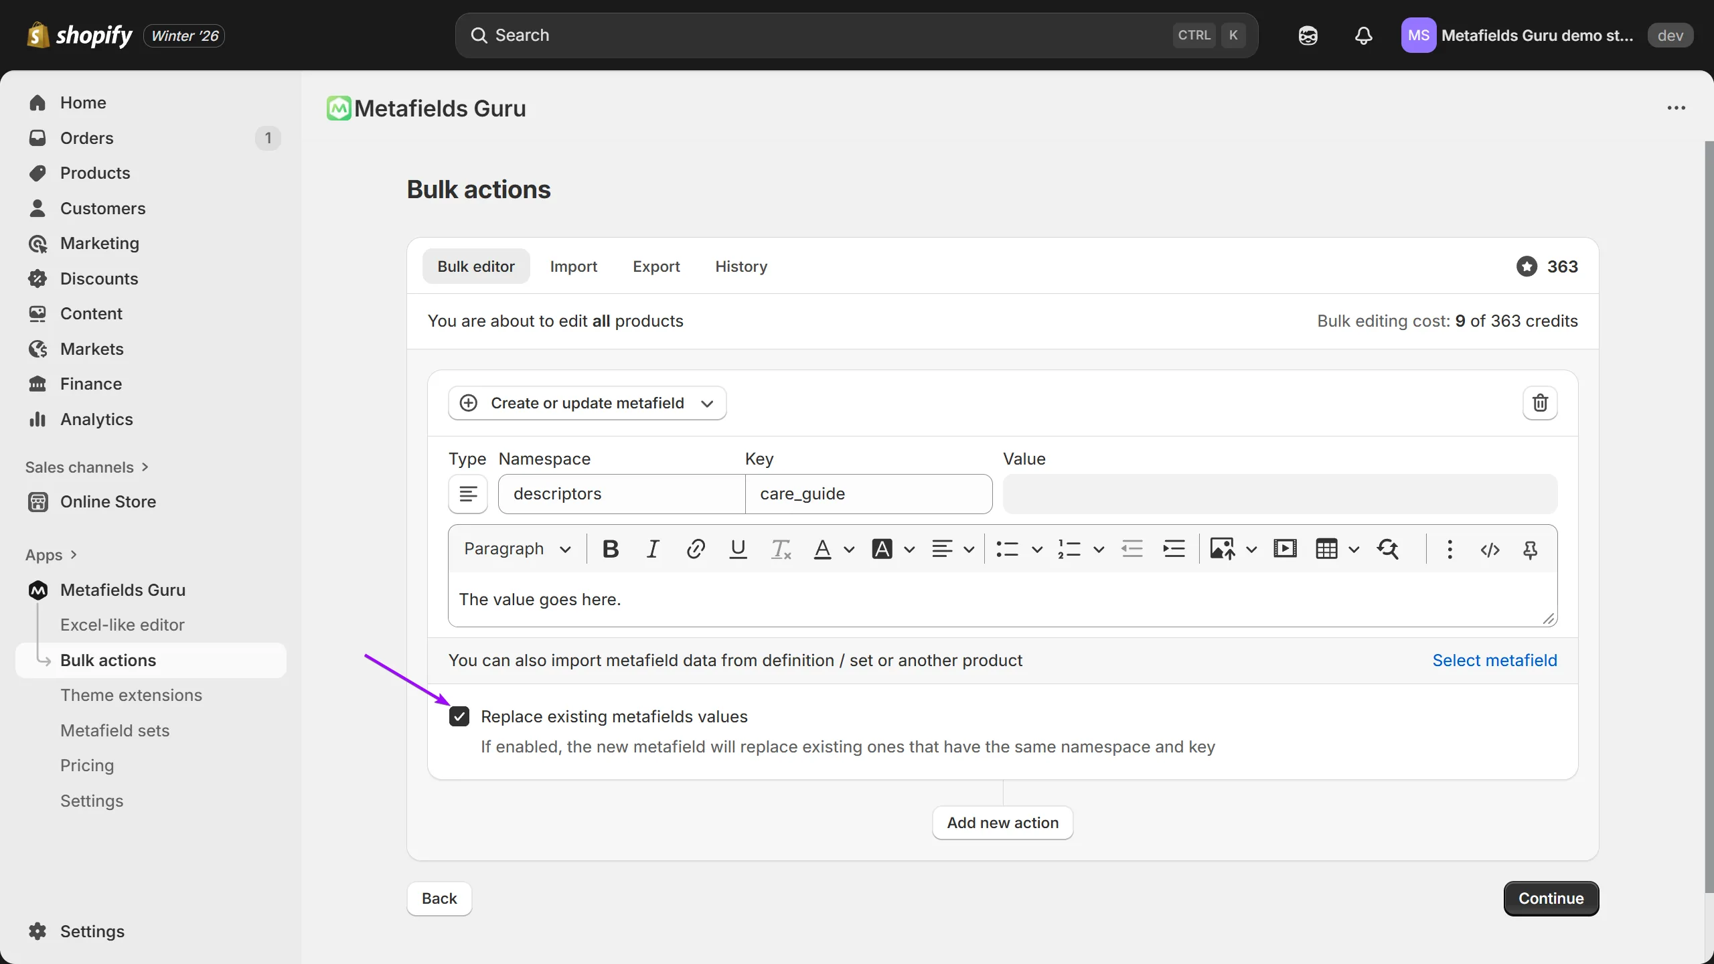Open the History tab
1714x964 pixels.
point(741,266)
